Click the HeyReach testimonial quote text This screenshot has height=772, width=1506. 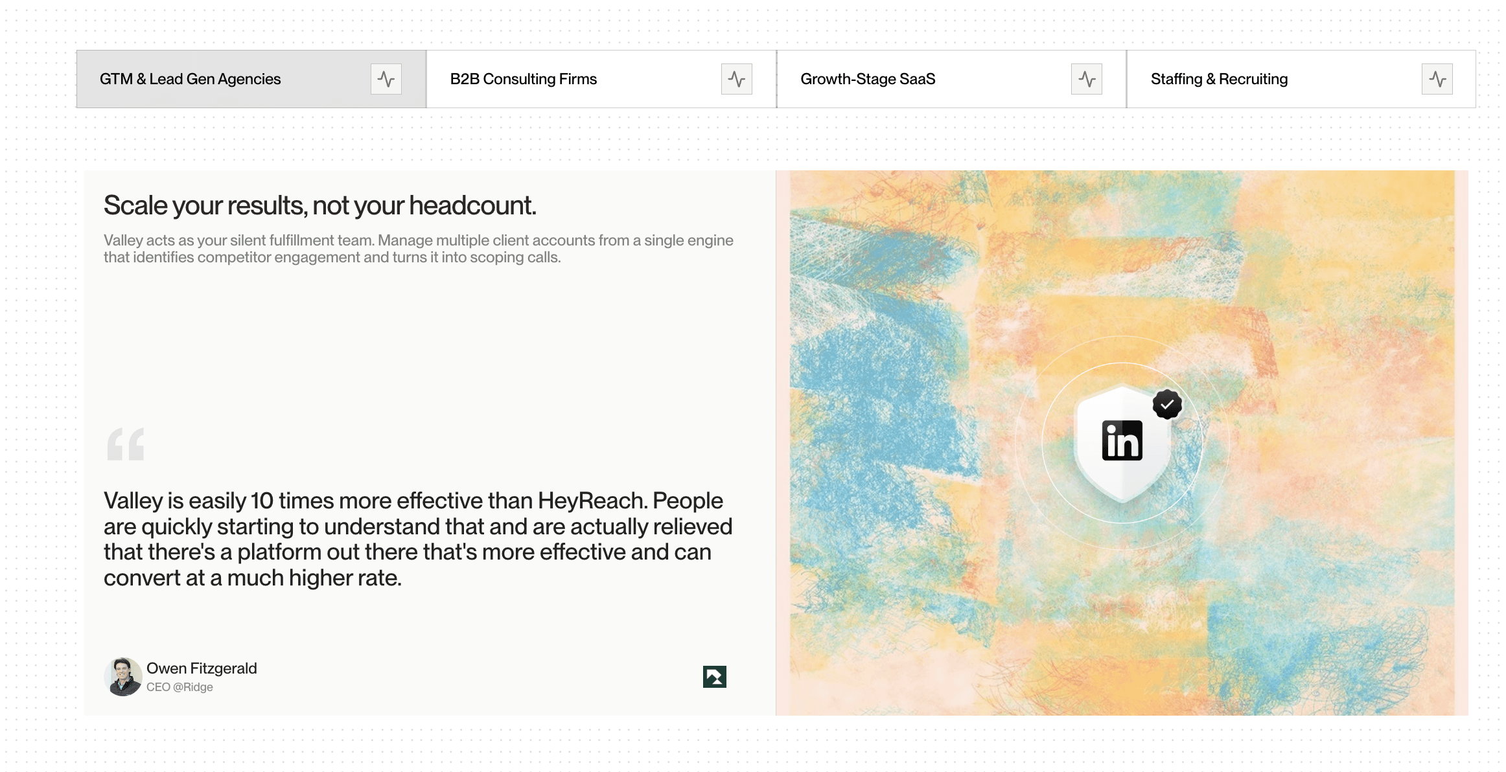[418, 539]
